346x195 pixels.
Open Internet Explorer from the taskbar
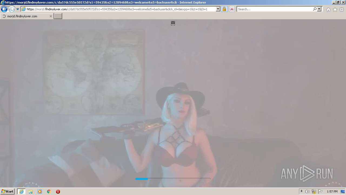pyautogui.click(x=21, y=191)
